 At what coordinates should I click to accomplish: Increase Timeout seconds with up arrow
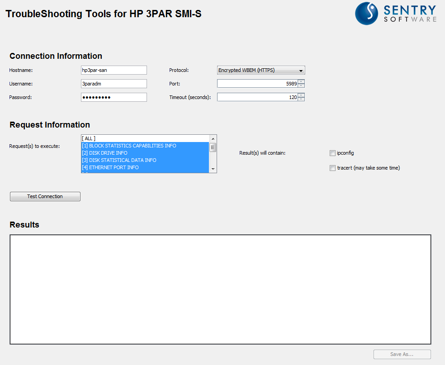point(301,95)
